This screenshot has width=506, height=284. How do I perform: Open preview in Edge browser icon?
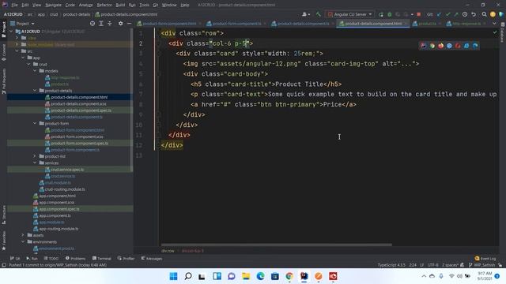point(475,46)
